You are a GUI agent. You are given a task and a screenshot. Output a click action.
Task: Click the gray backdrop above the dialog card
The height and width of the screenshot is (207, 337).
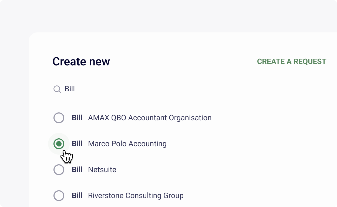pos(168,16)
